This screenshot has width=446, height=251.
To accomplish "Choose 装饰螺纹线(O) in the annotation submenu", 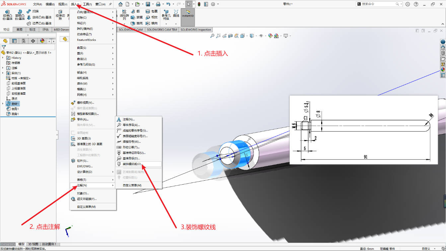I will point(138,164).
